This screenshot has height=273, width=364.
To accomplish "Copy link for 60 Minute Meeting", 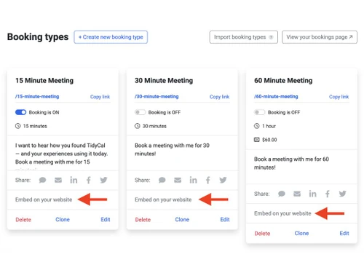I will 339,97.
